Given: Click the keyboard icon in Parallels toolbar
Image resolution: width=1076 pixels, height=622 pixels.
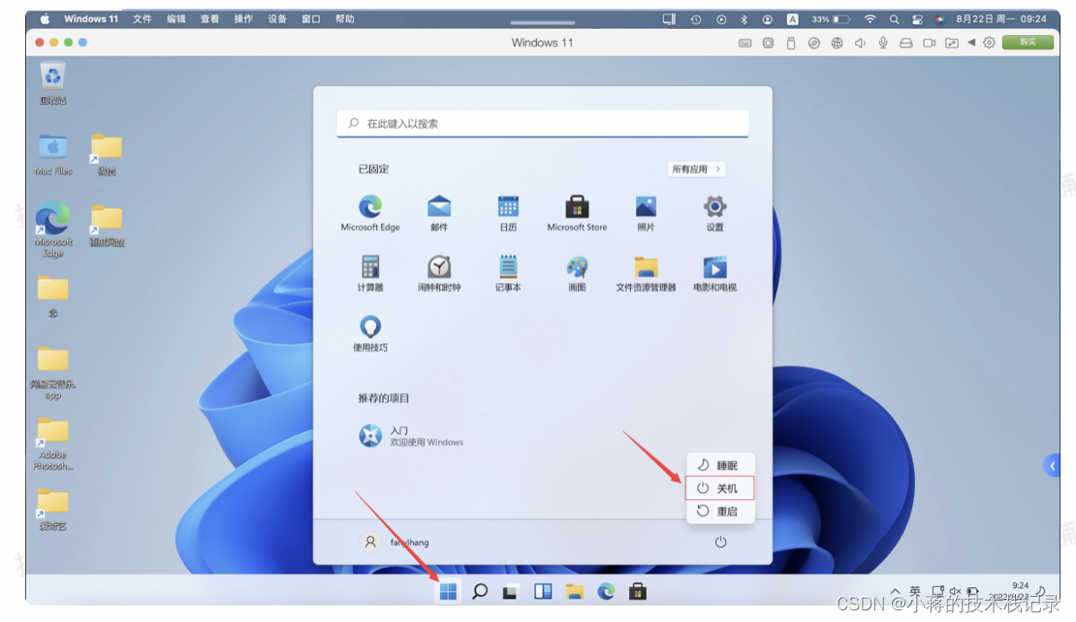Looking at the screenshot, I should coord(745,43).
